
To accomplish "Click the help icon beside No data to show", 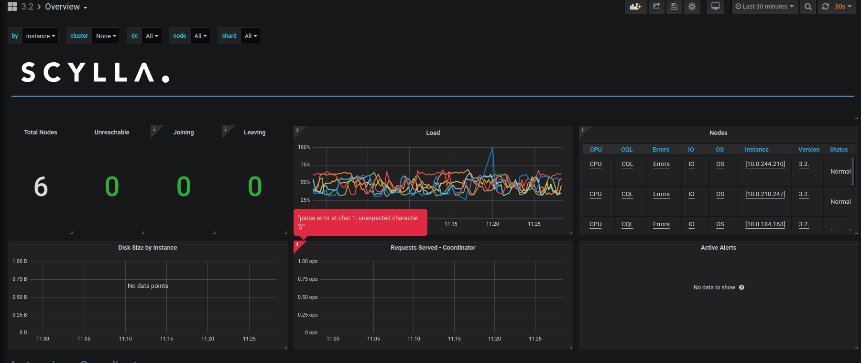I will (741, 287).
